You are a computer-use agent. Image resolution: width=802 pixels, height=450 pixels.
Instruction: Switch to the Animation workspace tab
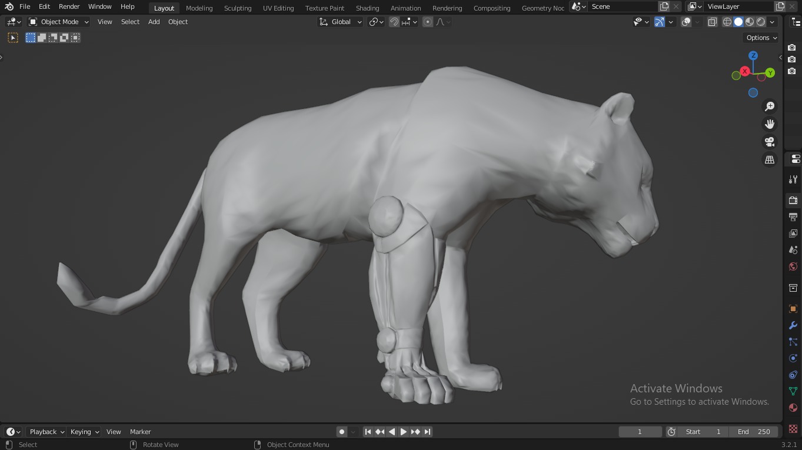tap(406, 8)
